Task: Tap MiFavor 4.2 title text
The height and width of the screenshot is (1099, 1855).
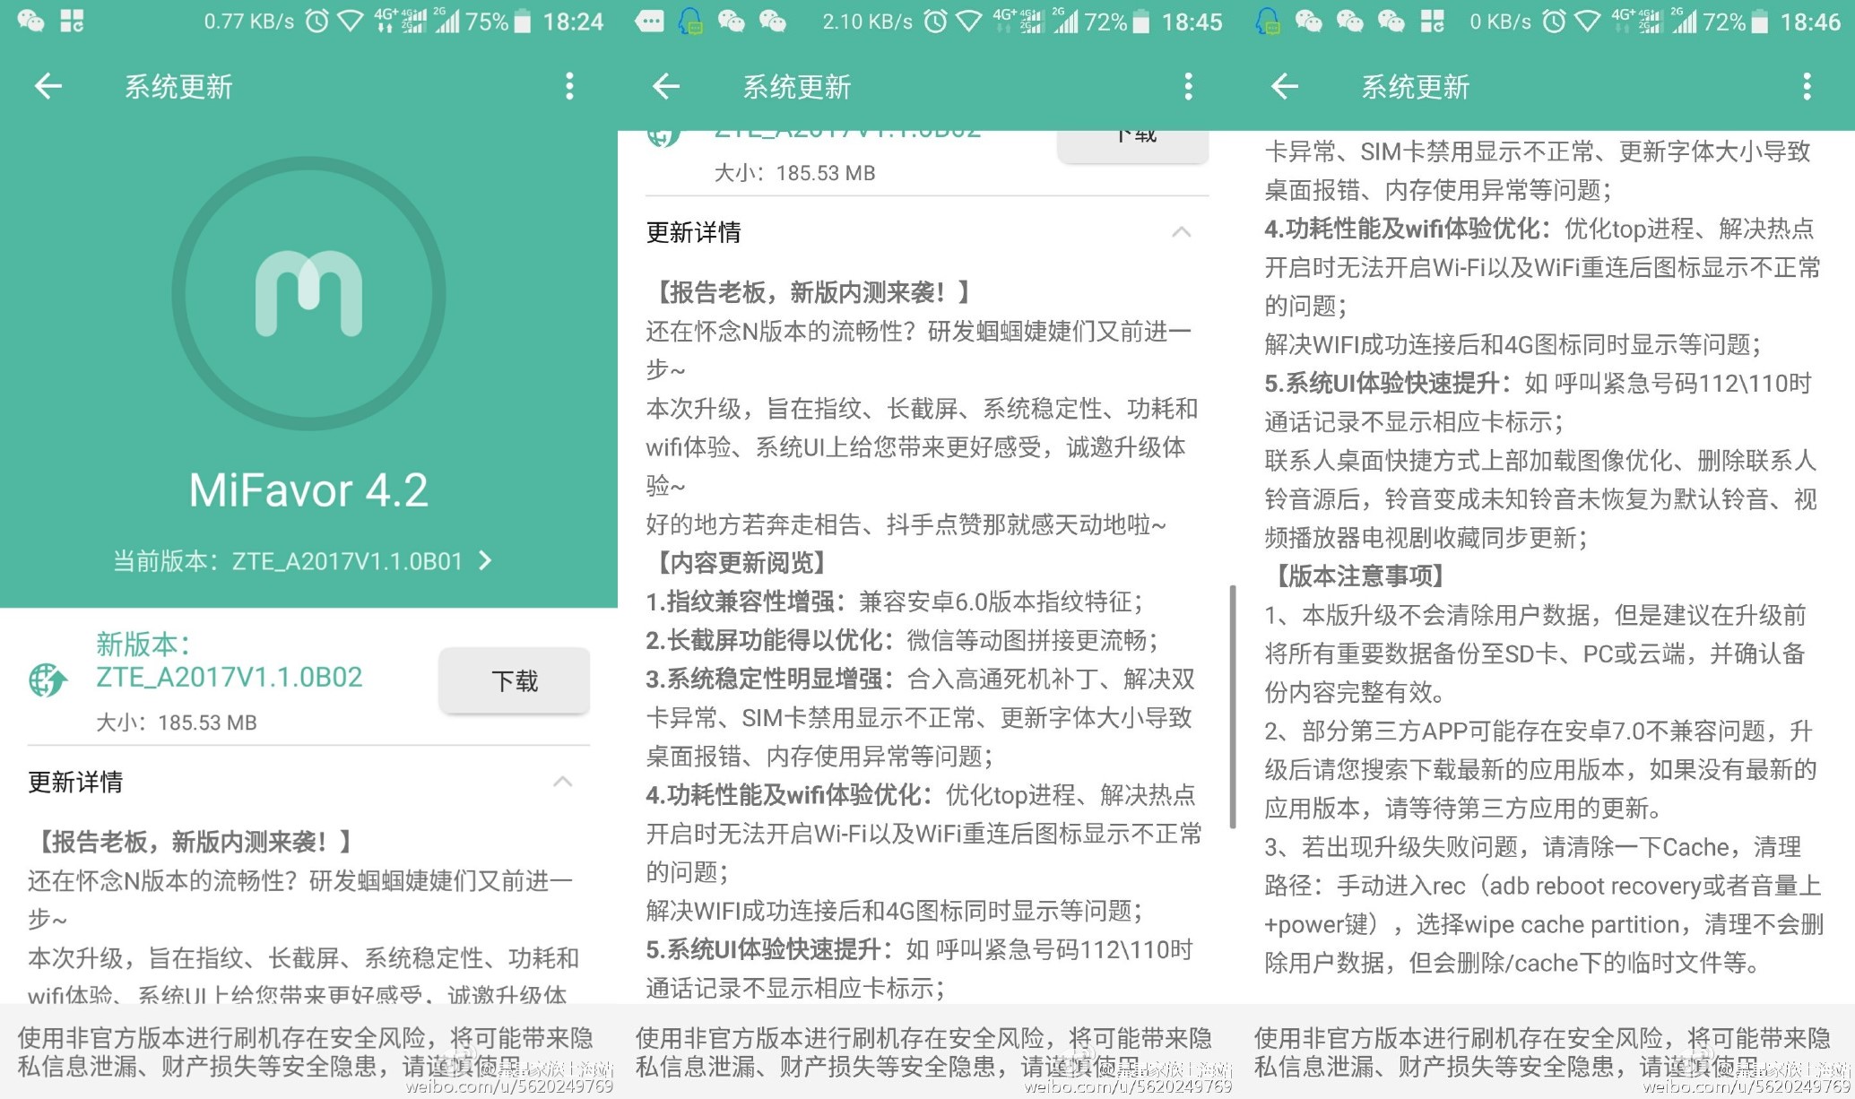Action: [308, 490]
